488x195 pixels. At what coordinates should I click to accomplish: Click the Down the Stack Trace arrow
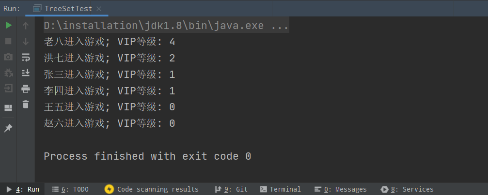coord(26,42)
